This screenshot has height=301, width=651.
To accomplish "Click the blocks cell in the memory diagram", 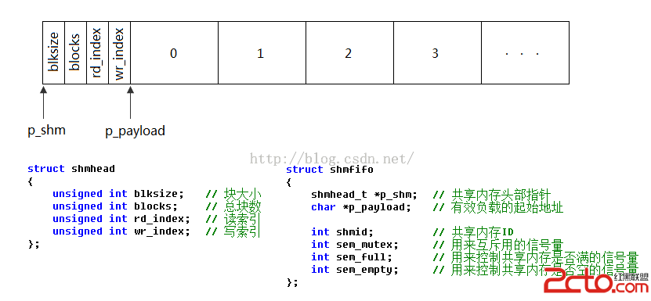I will click(x=75, y=52).
